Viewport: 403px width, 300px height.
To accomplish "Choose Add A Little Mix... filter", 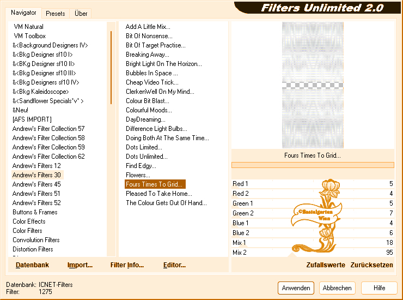I will coord(148,27).
